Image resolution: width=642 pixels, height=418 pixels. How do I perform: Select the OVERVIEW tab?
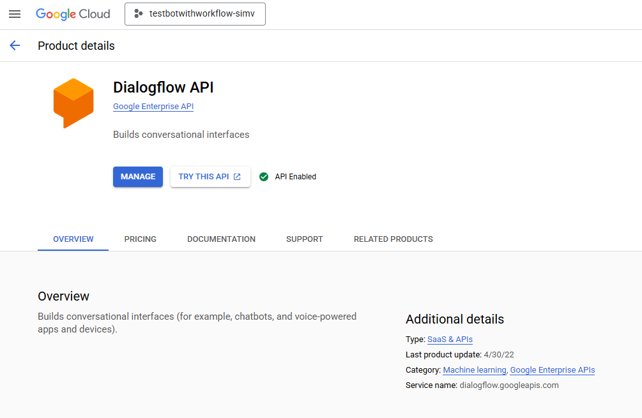pyautogui.click(x=73, y=239)
